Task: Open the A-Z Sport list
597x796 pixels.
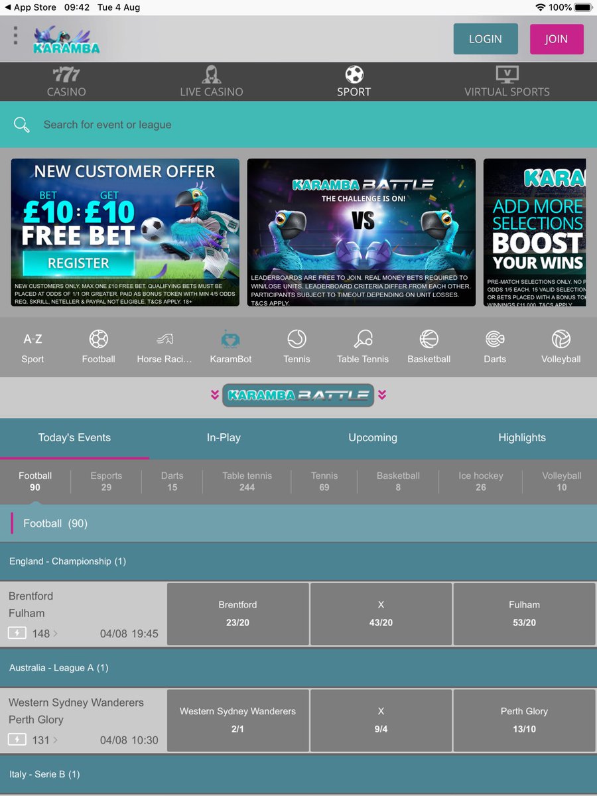Action: pyautogui.click(x=33, y=348)
